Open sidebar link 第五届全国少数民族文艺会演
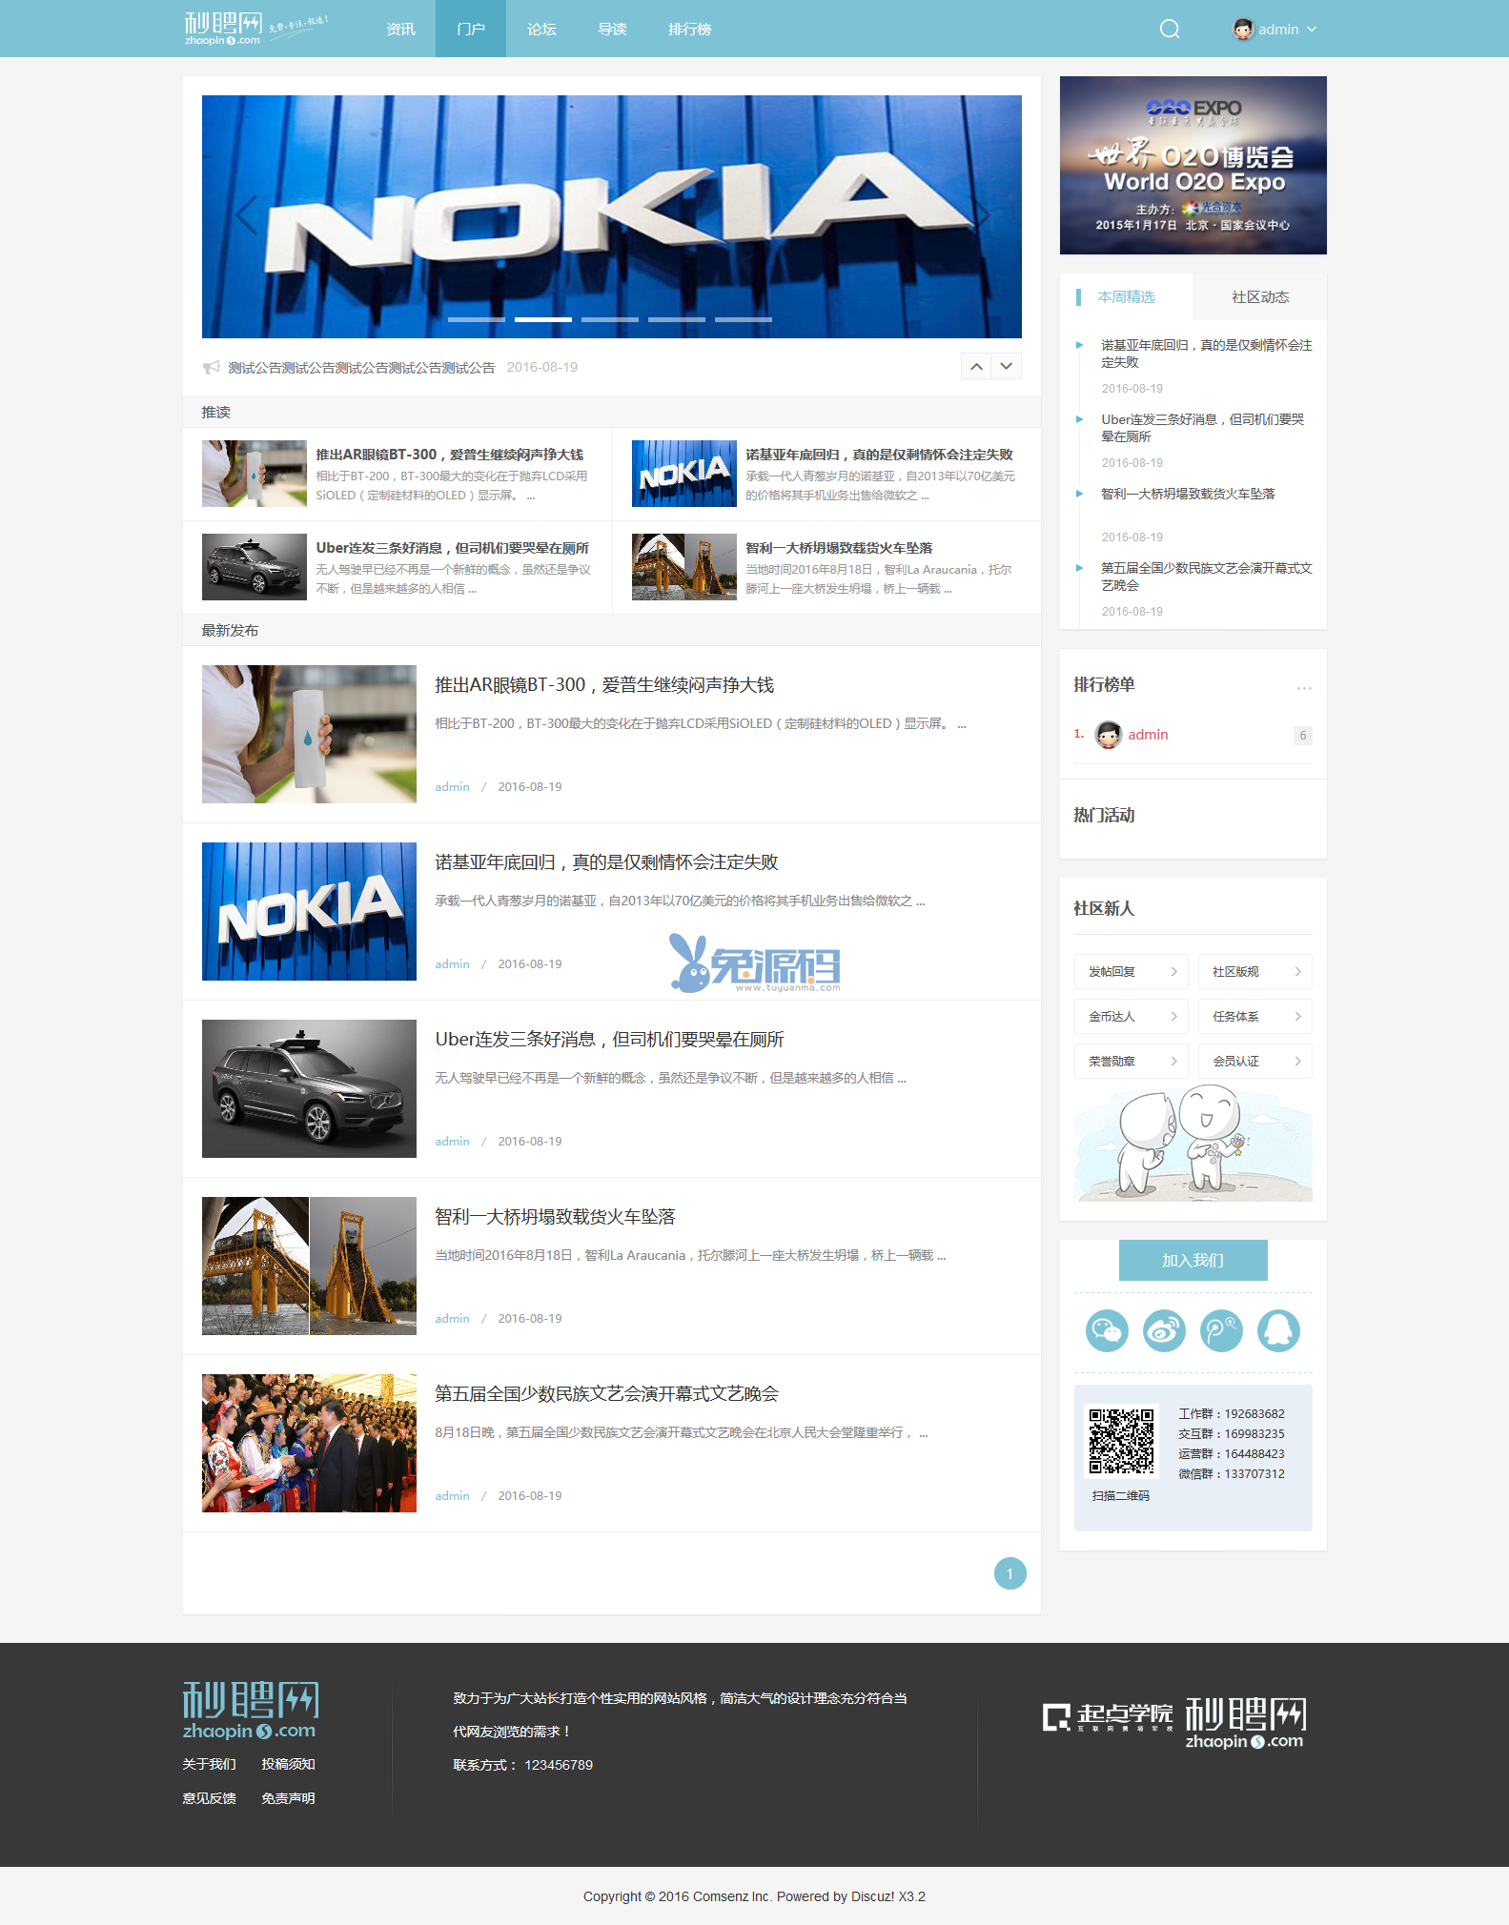 click(x=1207, y=577)
